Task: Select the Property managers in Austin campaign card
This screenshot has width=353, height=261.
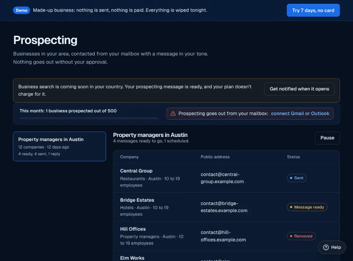Action: coord(59,146)
